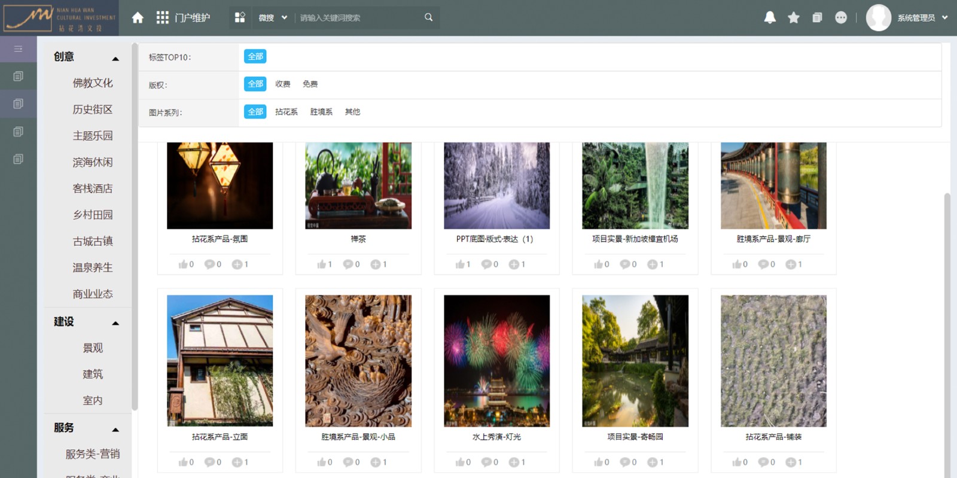Click the search magnifier icon
This screenshot has width=957, height=478.
pyautogui.click(x=429, y=17)
